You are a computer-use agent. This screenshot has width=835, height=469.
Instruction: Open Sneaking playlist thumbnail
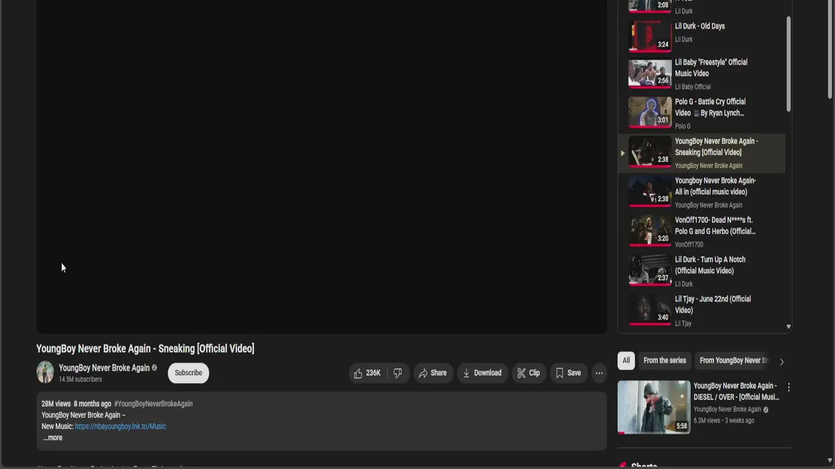650,152
